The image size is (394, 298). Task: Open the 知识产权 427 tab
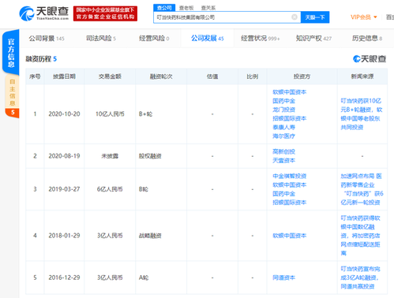tap(313, 39)
